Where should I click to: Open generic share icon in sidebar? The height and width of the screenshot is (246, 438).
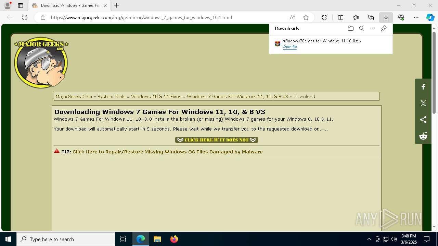tap(423, 120)
